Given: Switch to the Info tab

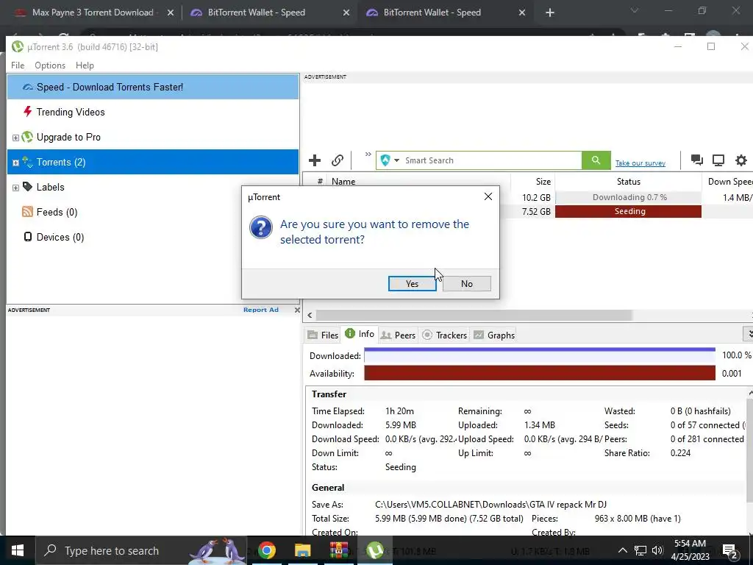Looking at the screenshot, I should tap(360, 334).
